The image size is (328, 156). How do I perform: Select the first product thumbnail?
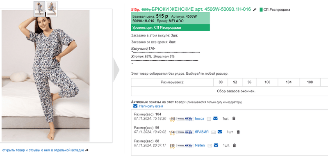(39, 9)
